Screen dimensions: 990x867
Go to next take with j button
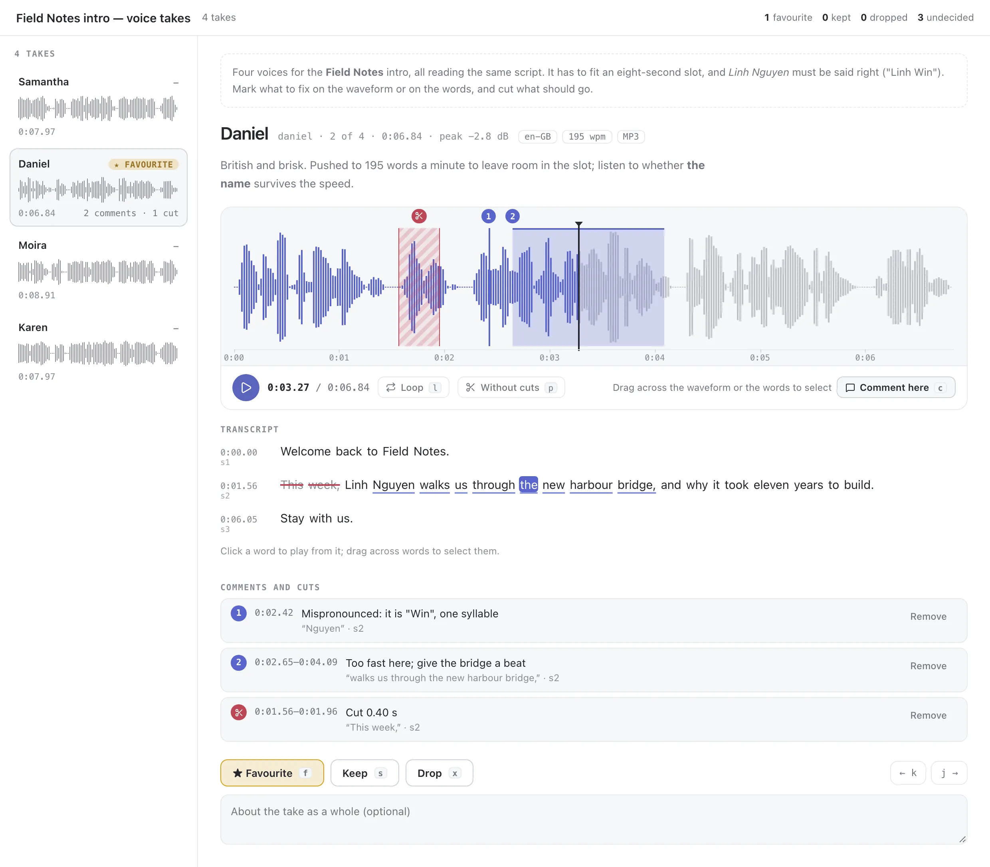[x=949, y=773]
